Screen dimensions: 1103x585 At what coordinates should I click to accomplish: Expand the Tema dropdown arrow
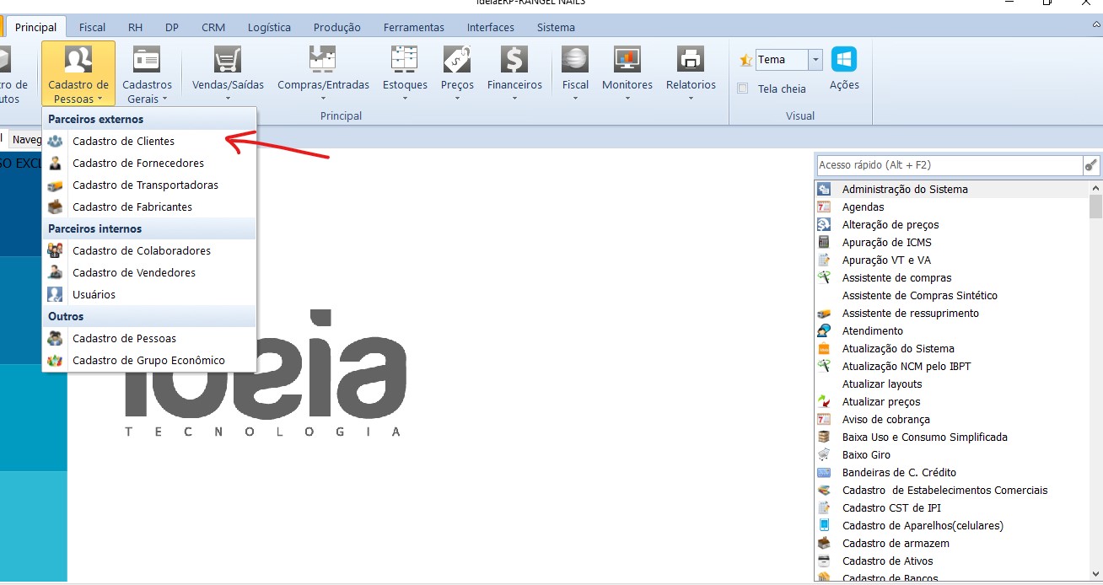(x=815, y=60)
